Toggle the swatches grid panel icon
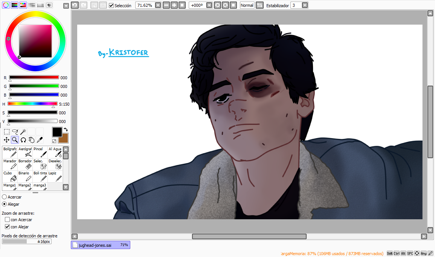 41,5
